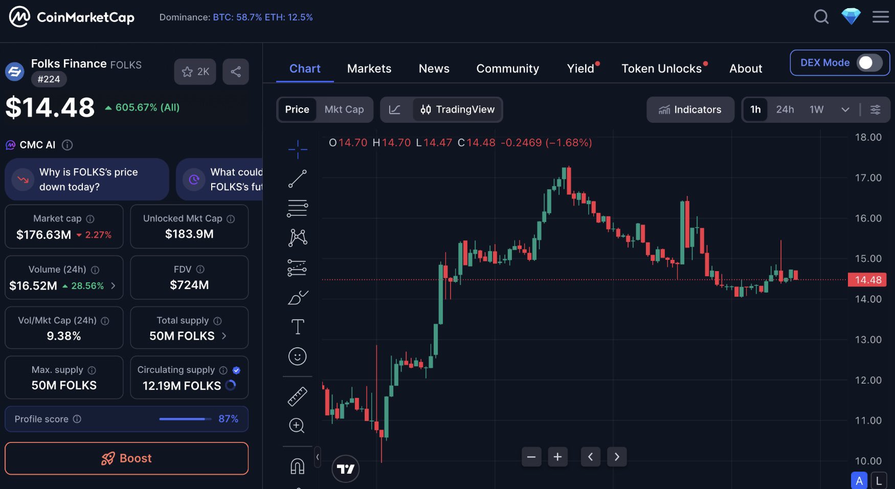Expand Total supply 50M FOLKS details

(x=224, y=336)
